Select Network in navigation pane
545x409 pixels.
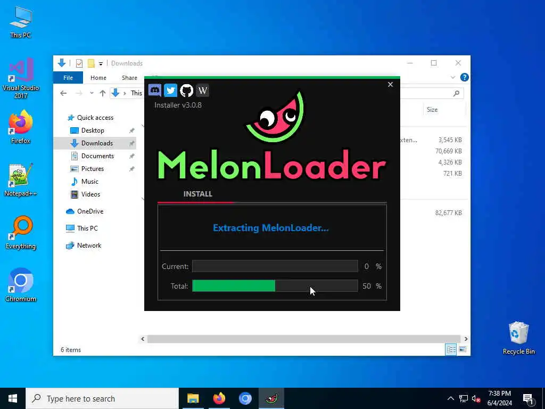pyautogui.click(x=89, y=245)
